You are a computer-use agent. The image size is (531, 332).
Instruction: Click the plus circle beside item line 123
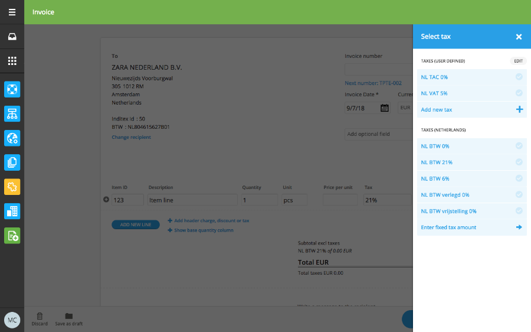click(106, 200)
